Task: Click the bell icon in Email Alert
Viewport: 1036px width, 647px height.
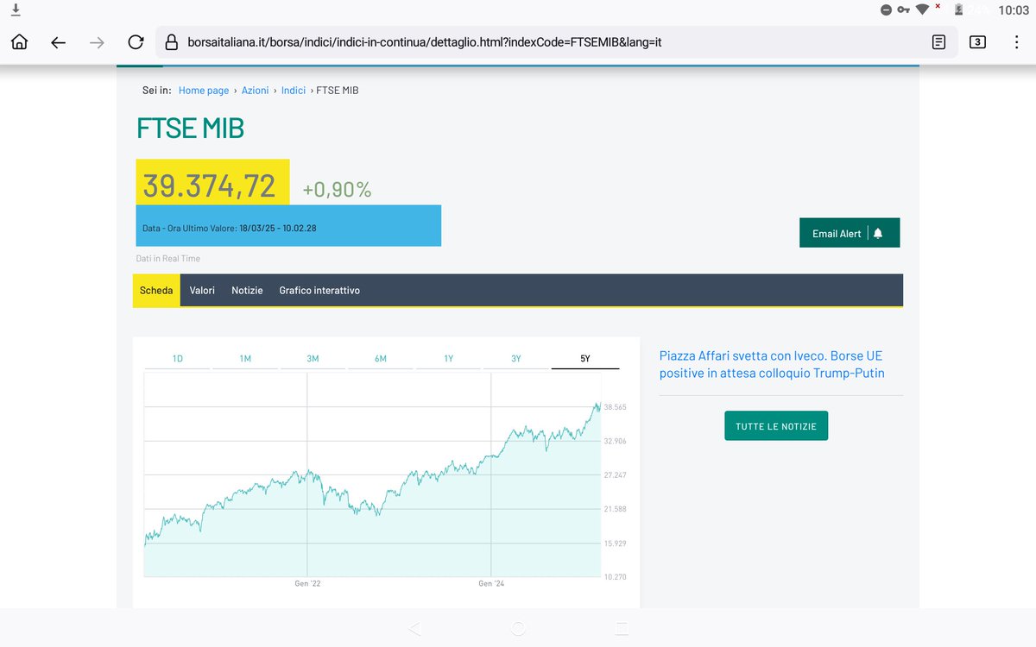Action: [x=878, y=234]
